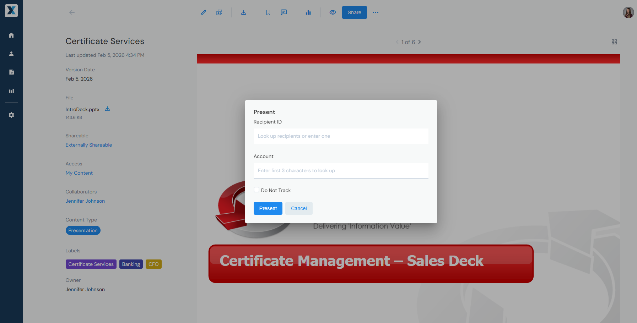Open the documents icon in sidebar
The width and height of the screenshot is (637, 323).
[x=11, y=72]
